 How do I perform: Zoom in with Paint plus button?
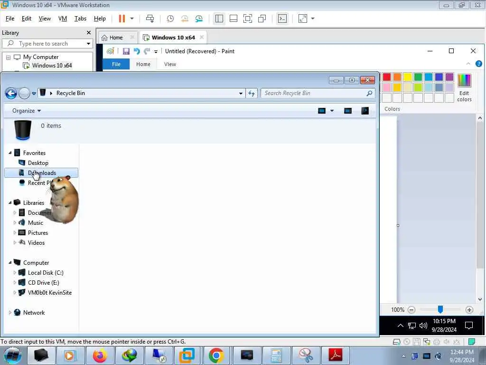[x=469, y=310]
